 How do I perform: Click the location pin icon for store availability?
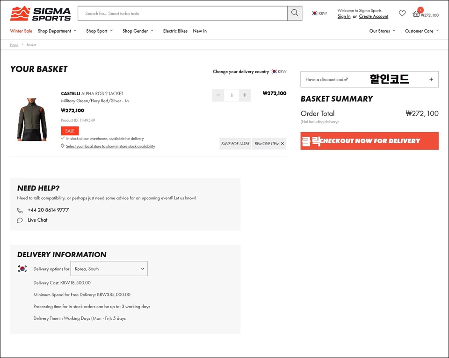[x=62, y=146]
